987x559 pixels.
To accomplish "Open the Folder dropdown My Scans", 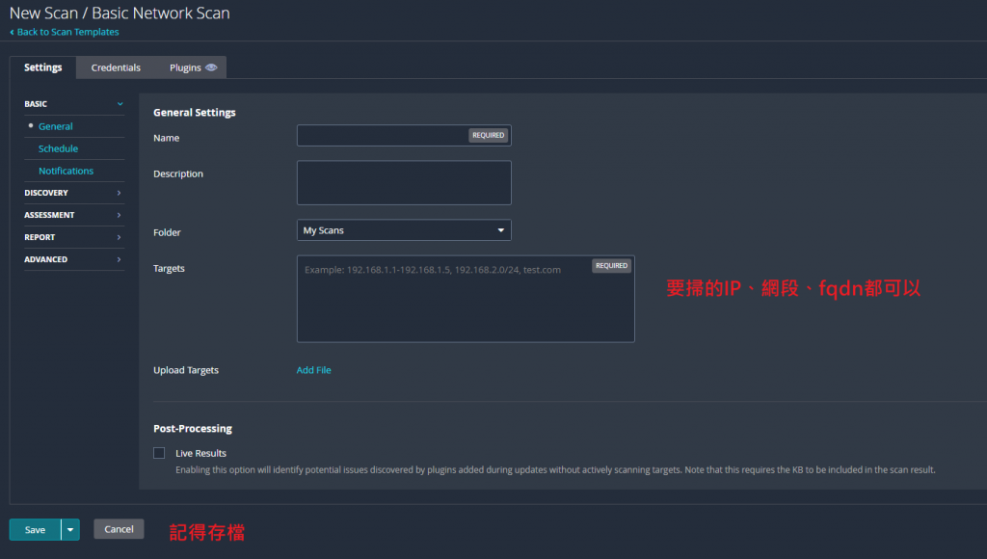I will pyautogui.click(x=404, y=230).
